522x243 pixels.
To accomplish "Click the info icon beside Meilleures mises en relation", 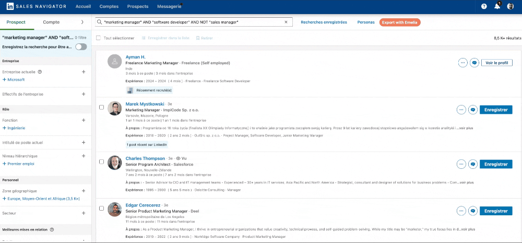I will (x=52, y=229).
